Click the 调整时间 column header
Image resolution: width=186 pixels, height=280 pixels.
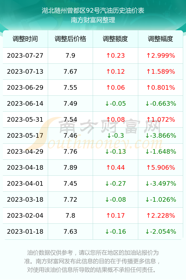pyautogui.click(x=25, y=39)
